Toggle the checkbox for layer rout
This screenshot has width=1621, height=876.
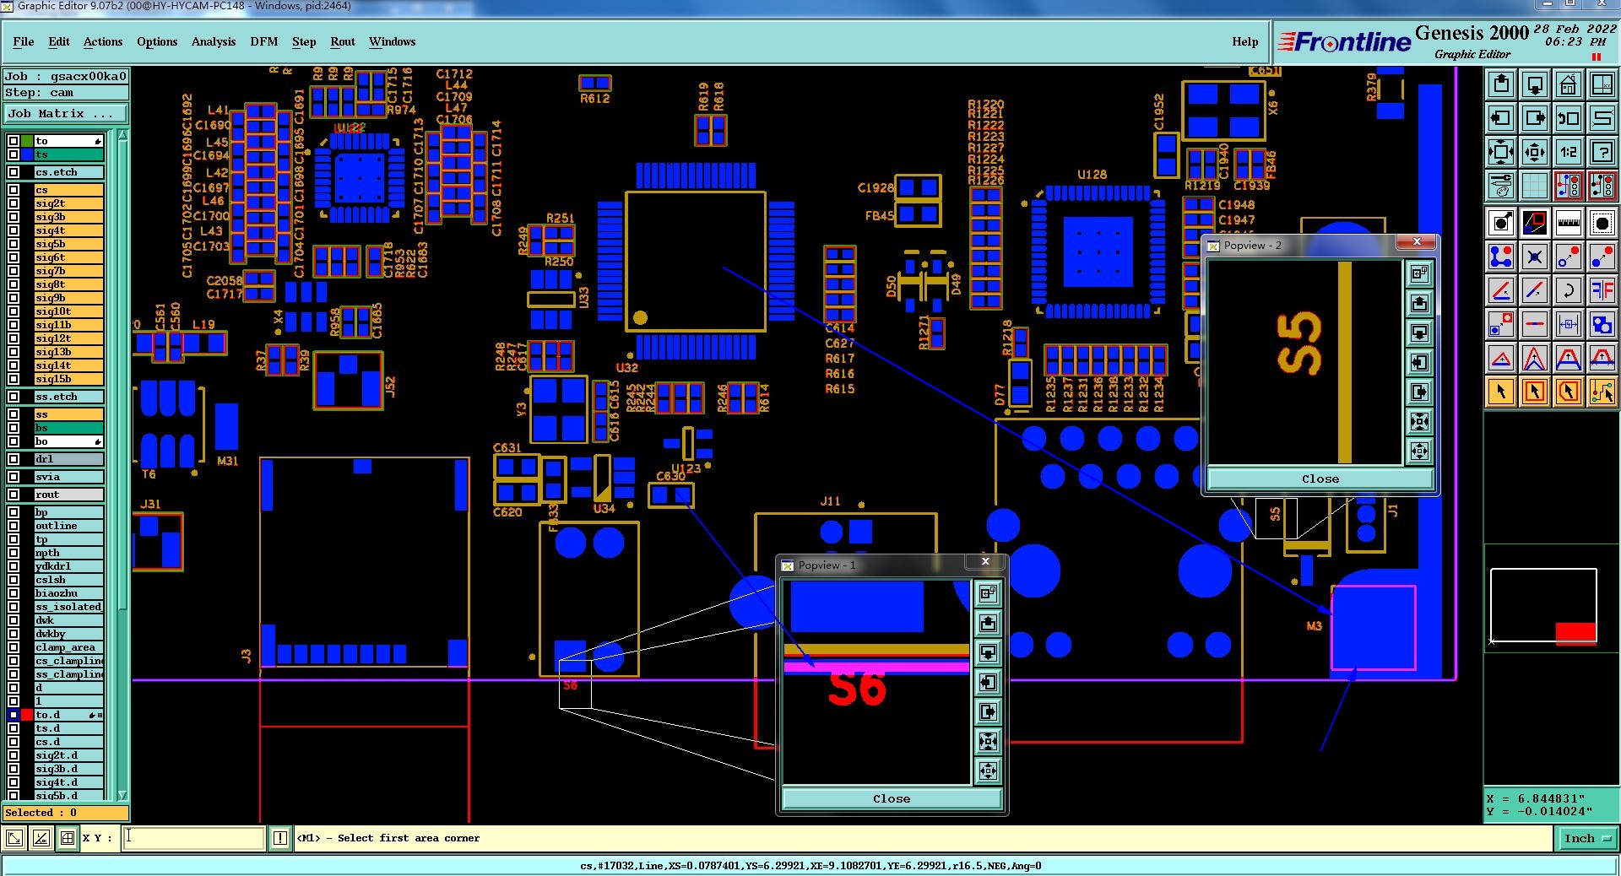click(14, 495)
